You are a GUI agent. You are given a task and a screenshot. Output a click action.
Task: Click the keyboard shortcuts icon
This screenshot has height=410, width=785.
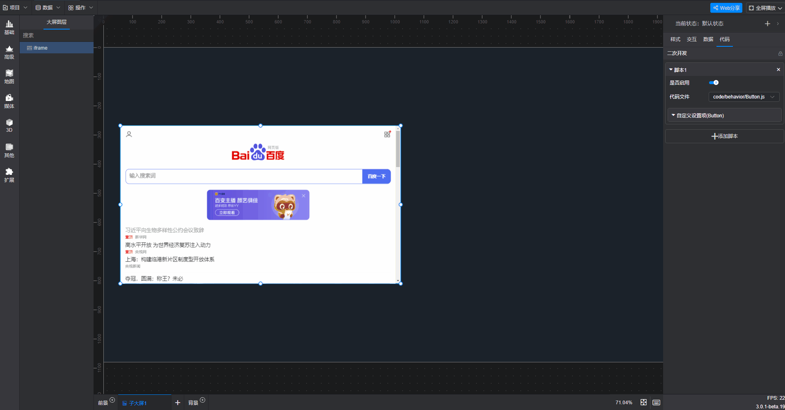pyautogui.click(x=657, y=403)
